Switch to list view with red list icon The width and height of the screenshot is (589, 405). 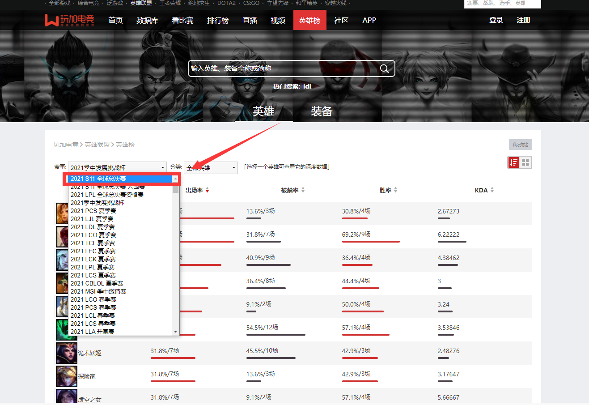coord(514,162)
